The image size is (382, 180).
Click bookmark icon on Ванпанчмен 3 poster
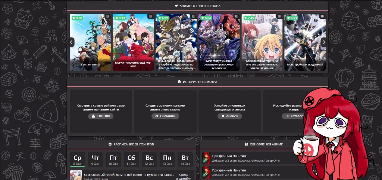click(107, 17)
